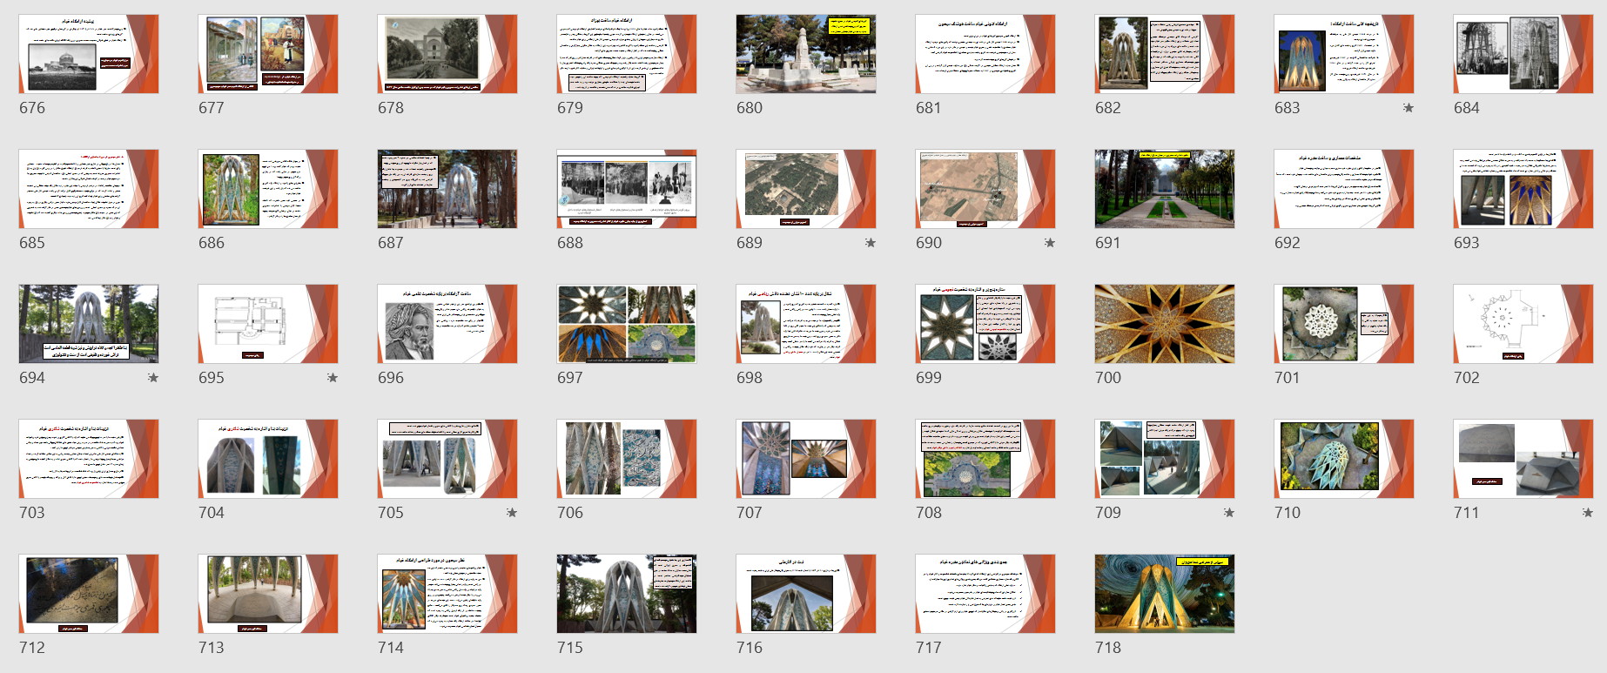The width and height of the screenshot is (1607, 673).
Task: Pick slide 702 with the floor plan drawing
Action: pyautogui.click(x=1523, y=324)
